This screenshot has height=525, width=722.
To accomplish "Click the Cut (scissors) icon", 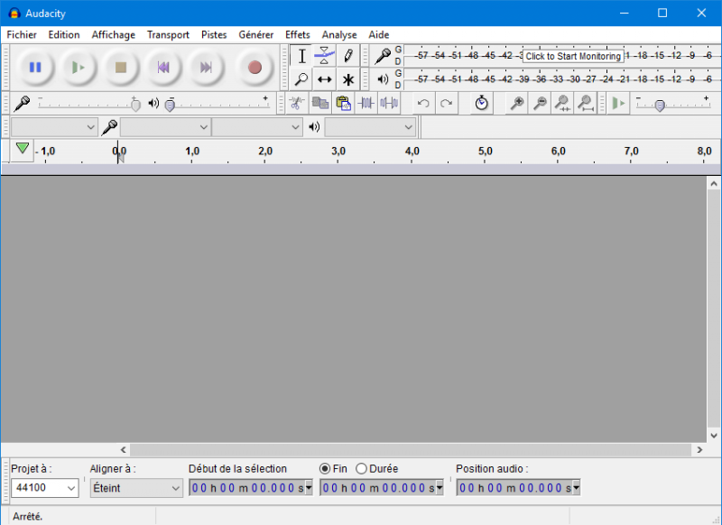I will 297,103.
